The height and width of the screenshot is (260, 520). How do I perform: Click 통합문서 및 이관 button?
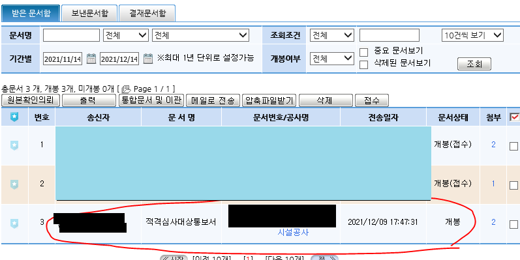[151, 100]
